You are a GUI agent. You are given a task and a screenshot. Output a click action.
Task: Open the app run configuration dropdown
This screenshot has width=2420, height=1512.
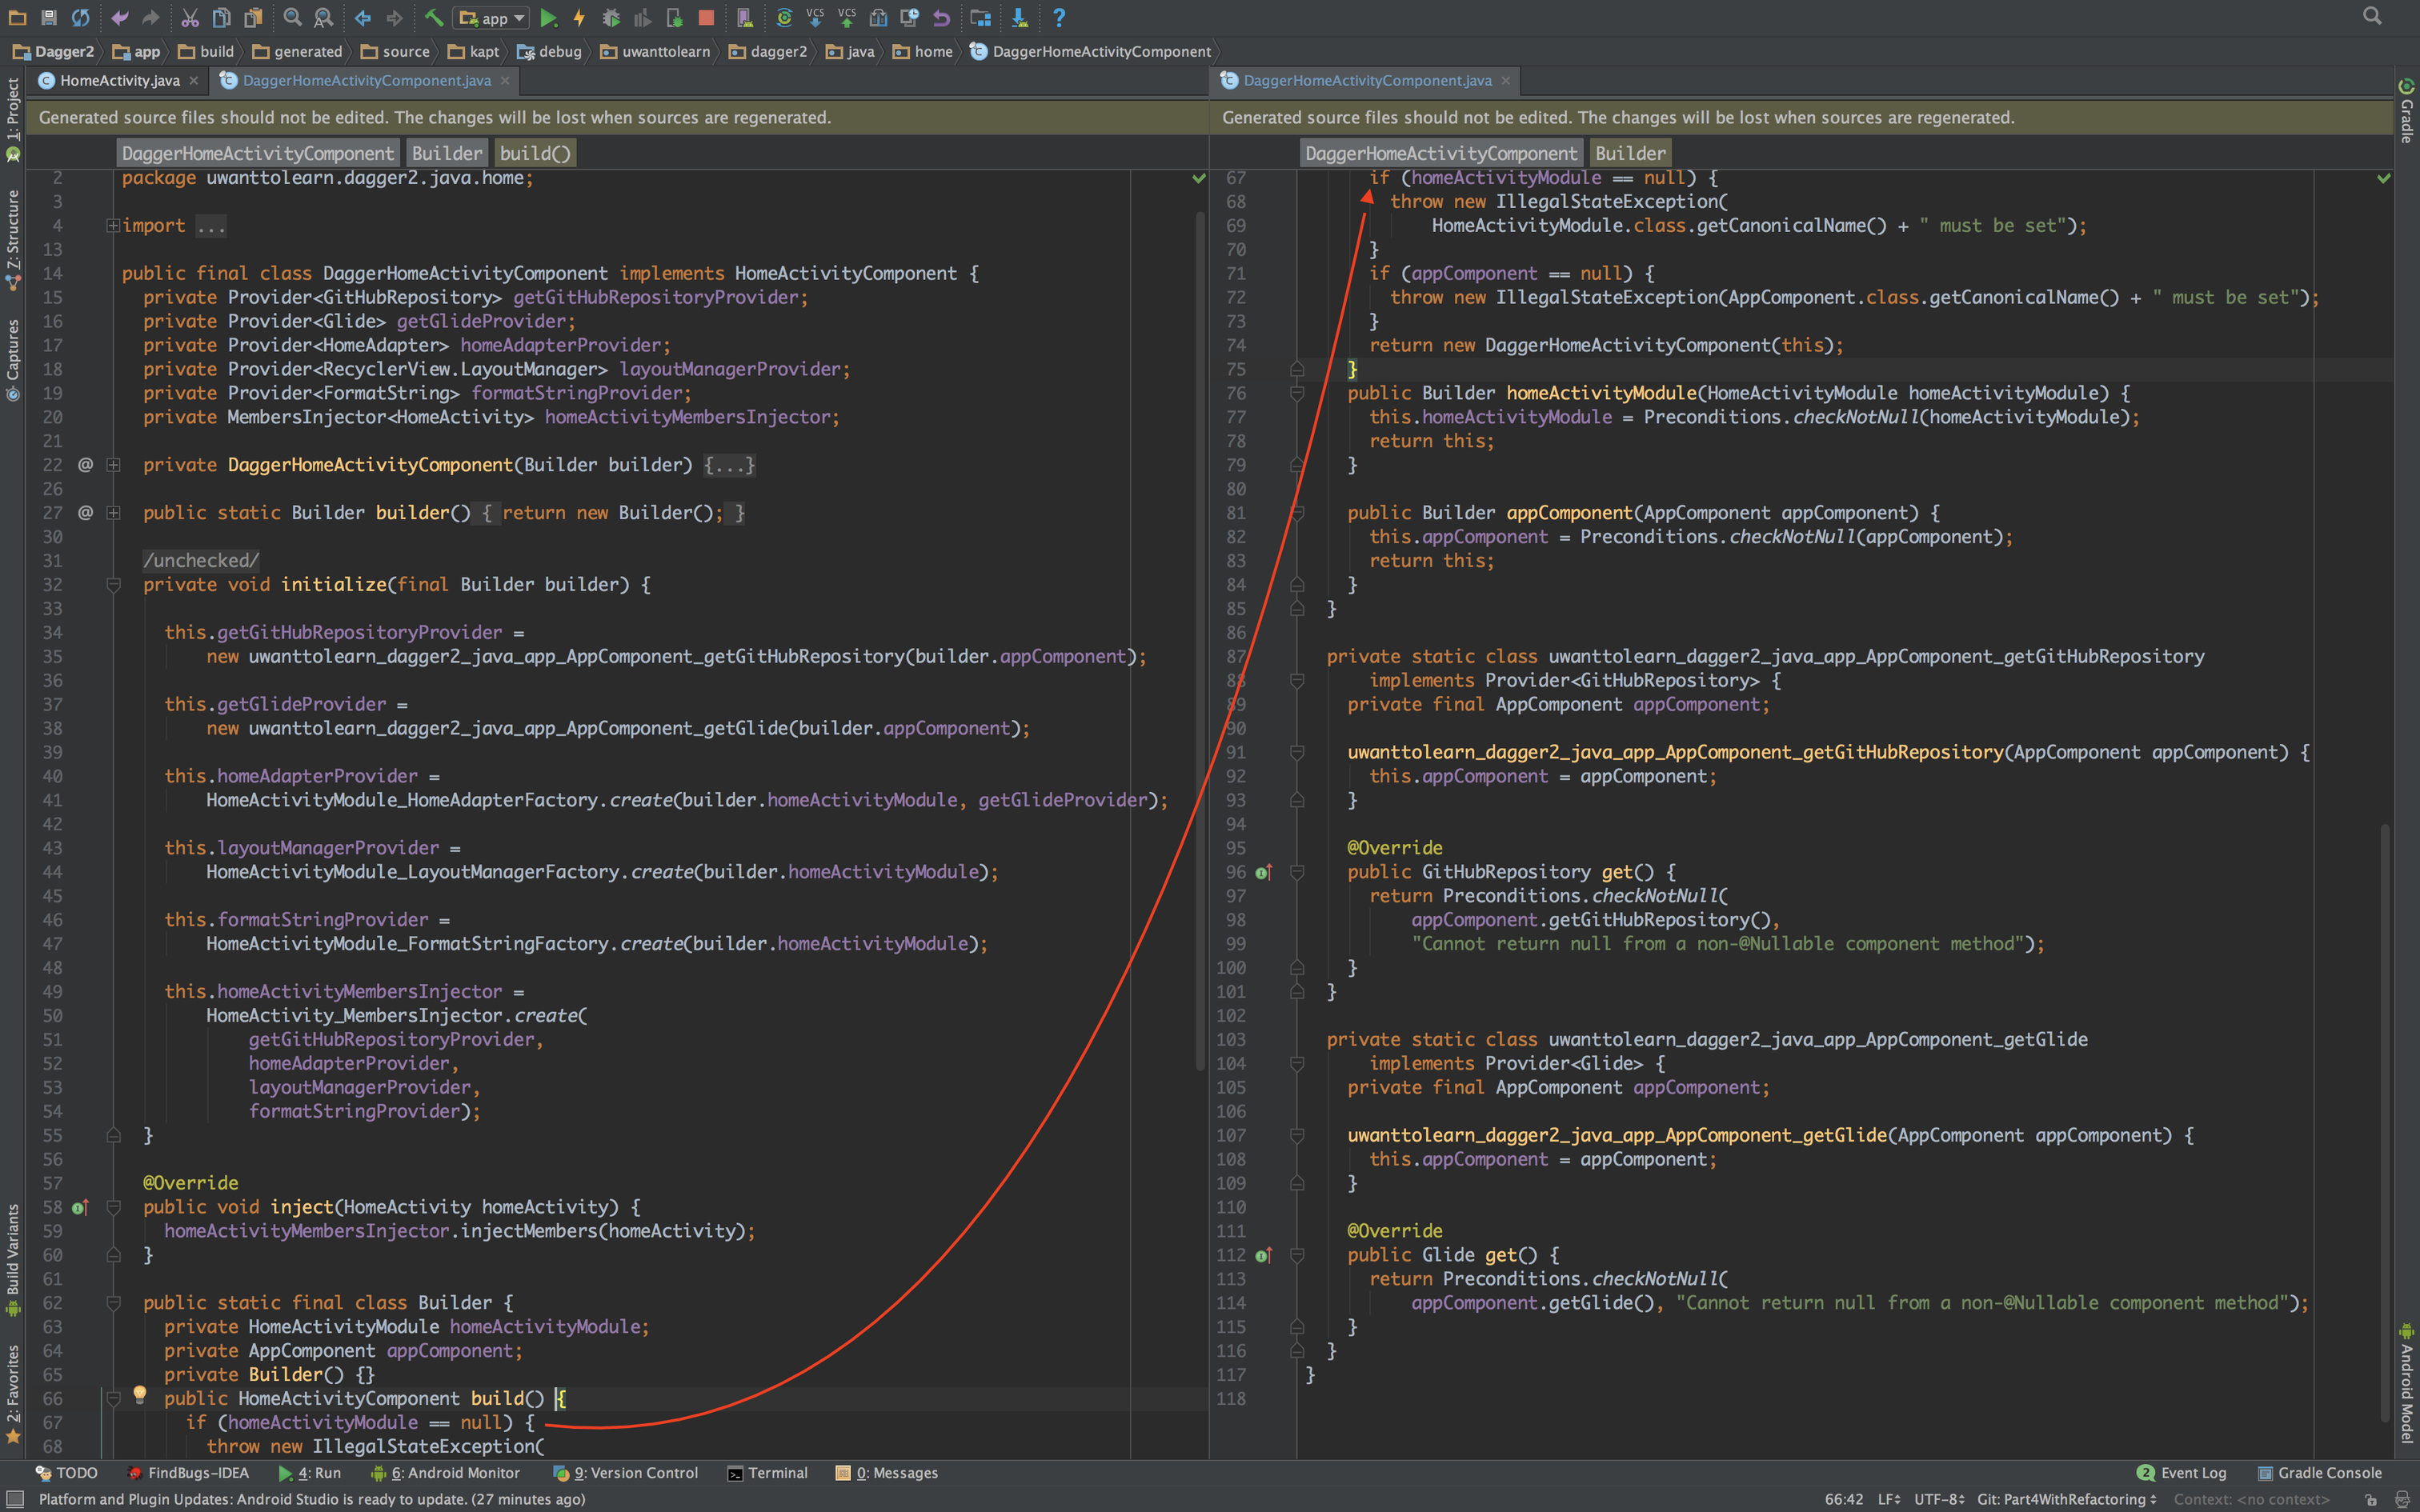tap(493, 18)
